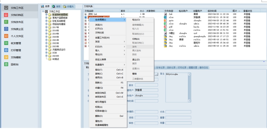The image size is (267, 129).
Task: Sort by the 文件类型 column header
Action: 171,11
